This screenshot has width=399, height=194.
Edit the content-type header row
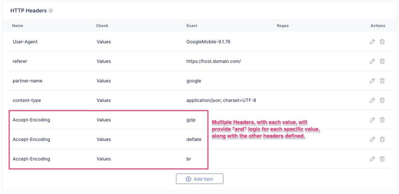point(372,100)
